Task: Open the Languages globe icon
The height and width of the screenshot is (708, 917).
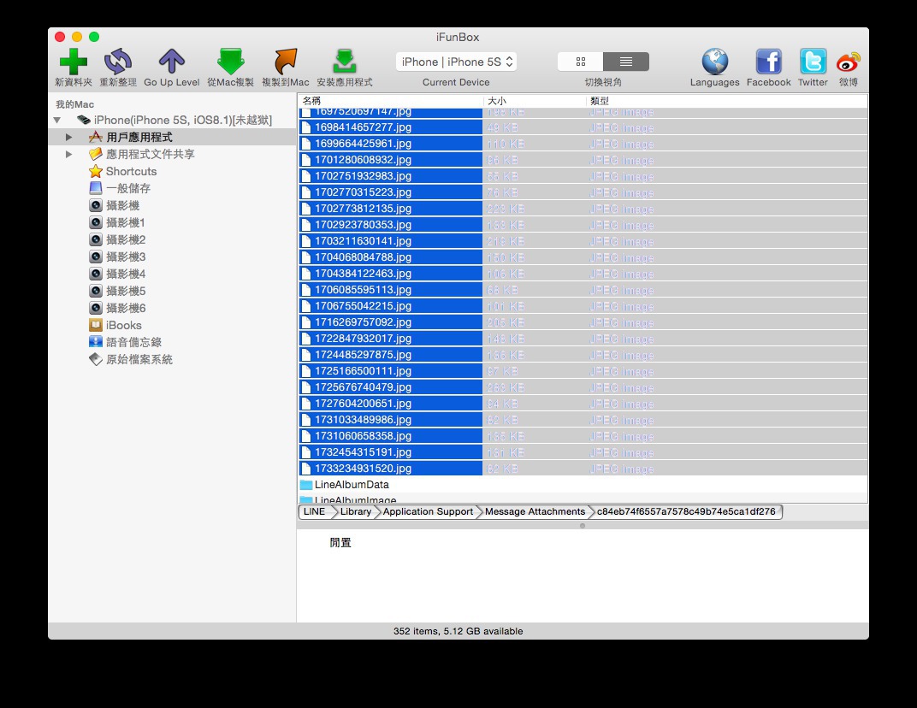Action: (x=714, y=62)
